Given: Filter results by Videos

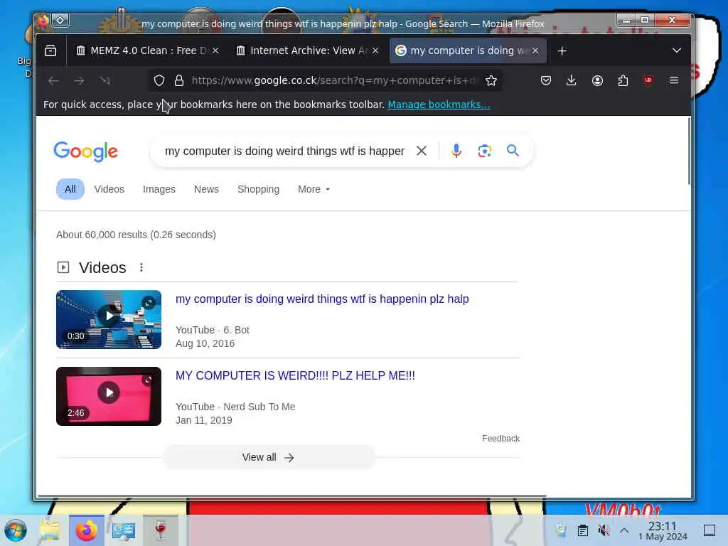Looking at the screenshot, I should pos(109,189).
